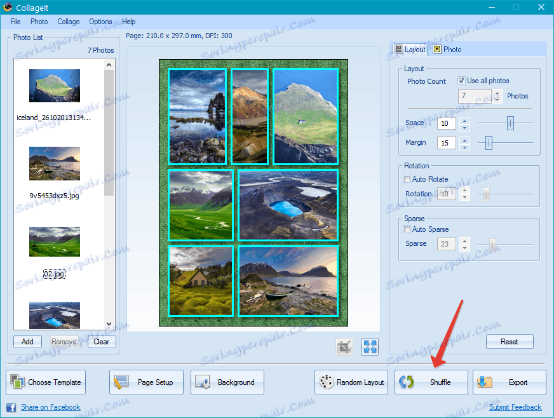The width and height of the screenshot is (554, 418).
Task: Click the Photo Count up arrow
Action: 497,93
